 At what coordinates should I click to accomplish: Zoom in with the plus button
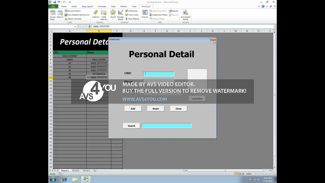click(275, 174)
